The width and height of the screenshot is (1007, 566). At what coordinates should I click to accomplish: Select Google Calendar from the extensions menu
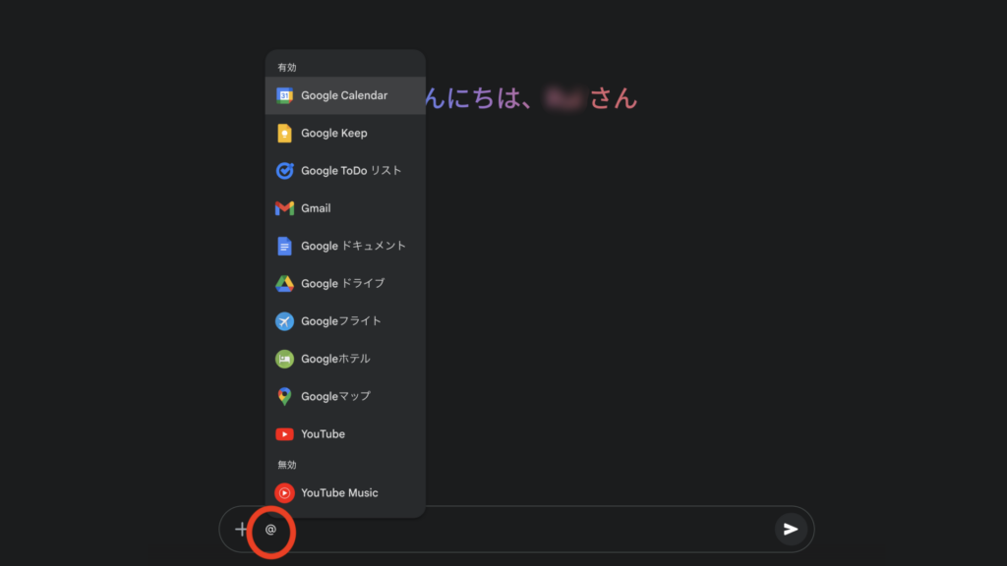pos(344,95)
